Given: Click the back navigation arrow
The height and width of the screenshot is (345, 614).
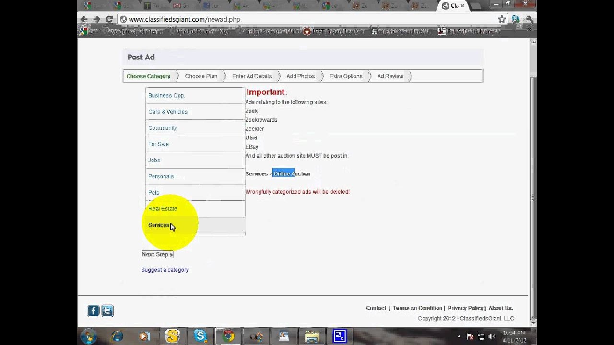Looking at the screenshot, I should [x=84, y=19].
